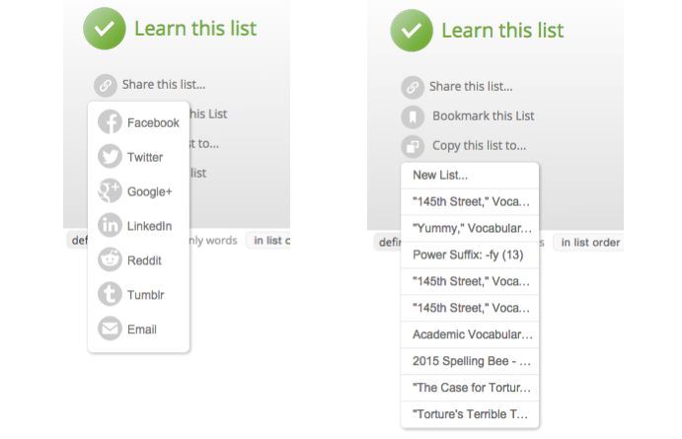Select Power Suffix: -fy (13) entry
The height and width of the screenshot is (439, 682).
(x=467, y=256)
